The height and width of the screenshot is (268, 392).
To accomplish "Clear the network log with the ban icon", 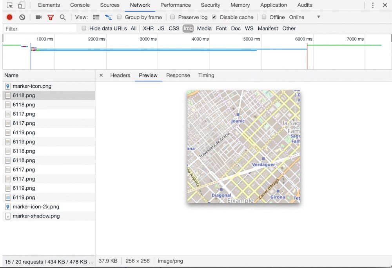I will (x=22, y=17).
